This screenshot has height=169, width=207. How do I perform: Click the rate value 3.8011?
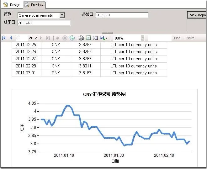[85, 66]
